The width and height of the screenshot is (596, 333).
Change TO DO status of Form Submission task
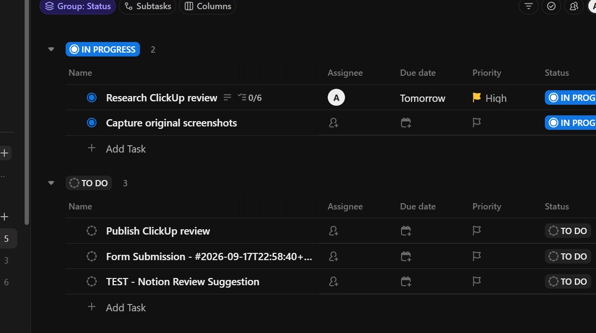tap(568, 256)
